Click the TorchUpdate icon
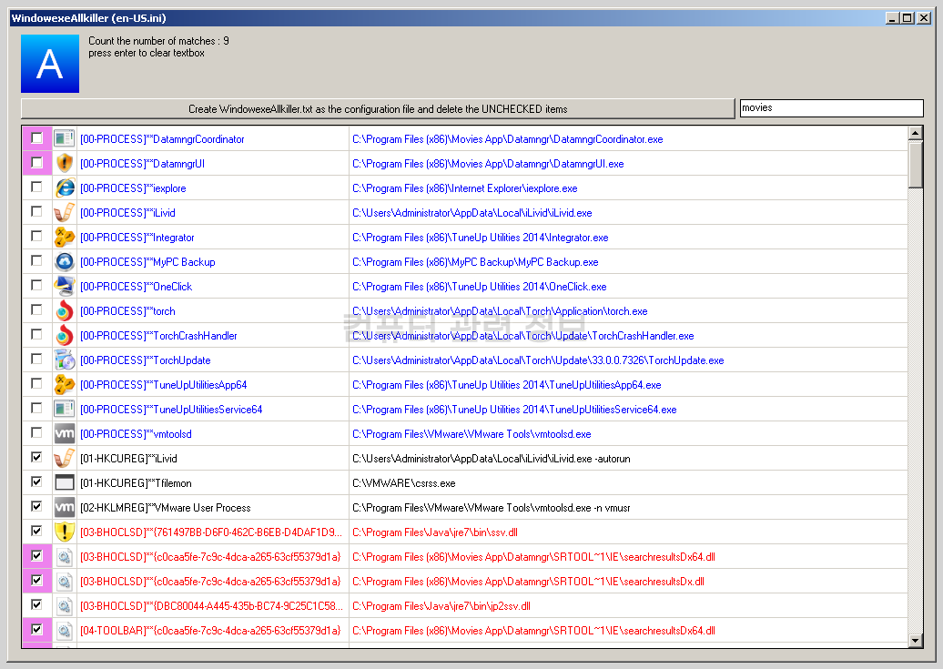 65,360
